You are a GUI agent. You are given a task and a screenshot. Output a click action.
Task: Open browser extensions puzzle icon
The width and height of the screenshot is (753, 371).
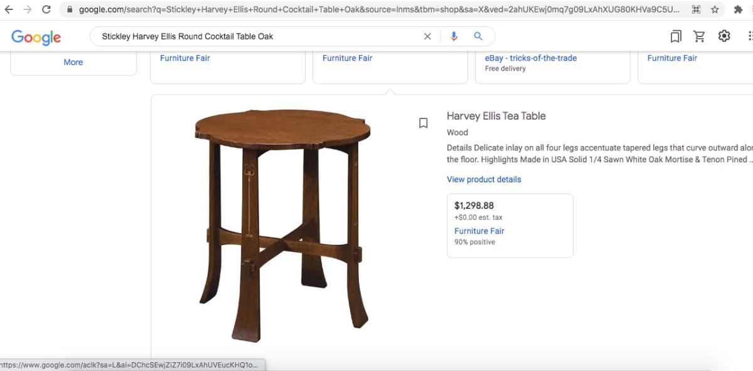pyautogui.click(x=738, y=9)
